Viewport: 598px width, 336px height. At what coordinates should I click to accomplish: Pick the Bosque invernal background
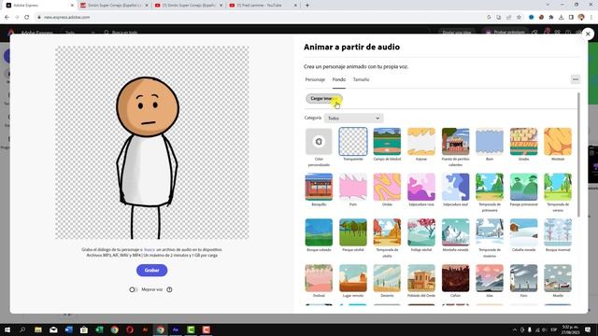point(558,232)
